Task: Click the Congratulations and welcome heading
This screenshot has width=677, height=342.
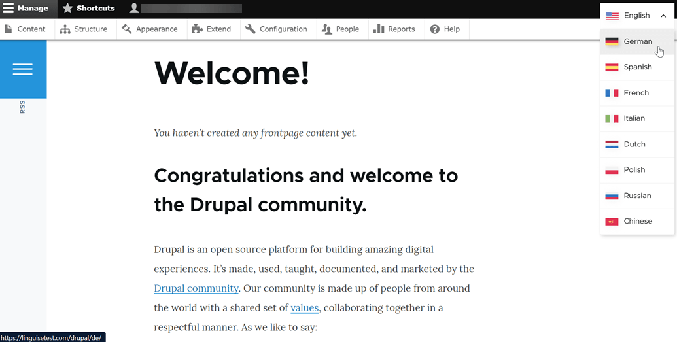Action: point(305,190)
